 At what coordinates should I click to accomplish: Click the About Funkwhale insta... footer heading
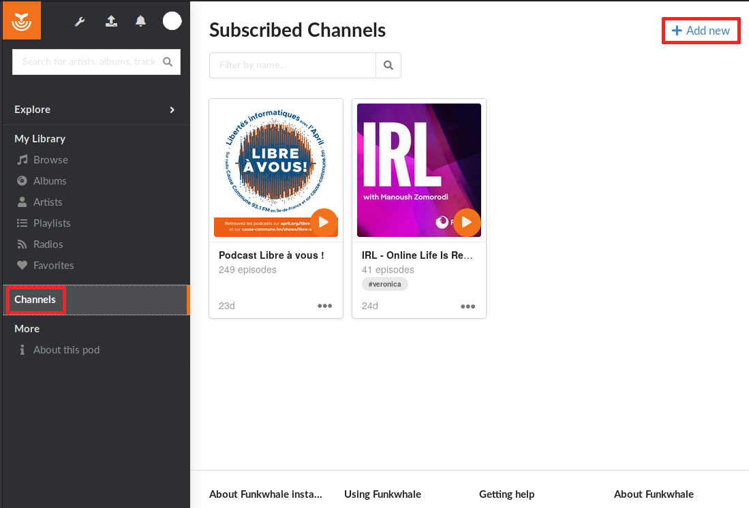(266, 494)
